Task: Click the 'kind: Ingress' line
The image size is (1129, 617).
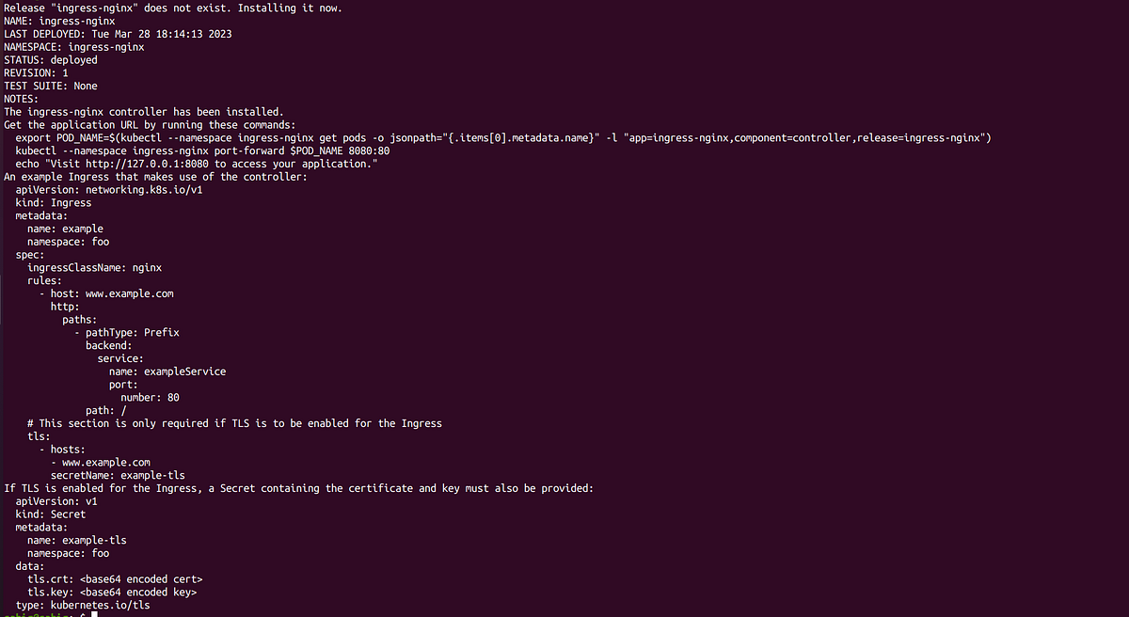Action: (x=54, y=203)
